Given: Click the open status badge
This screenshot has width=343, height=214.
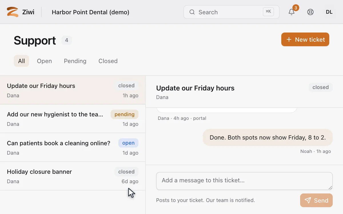Looking at the screenshot, I should click(x=128, y=143).
